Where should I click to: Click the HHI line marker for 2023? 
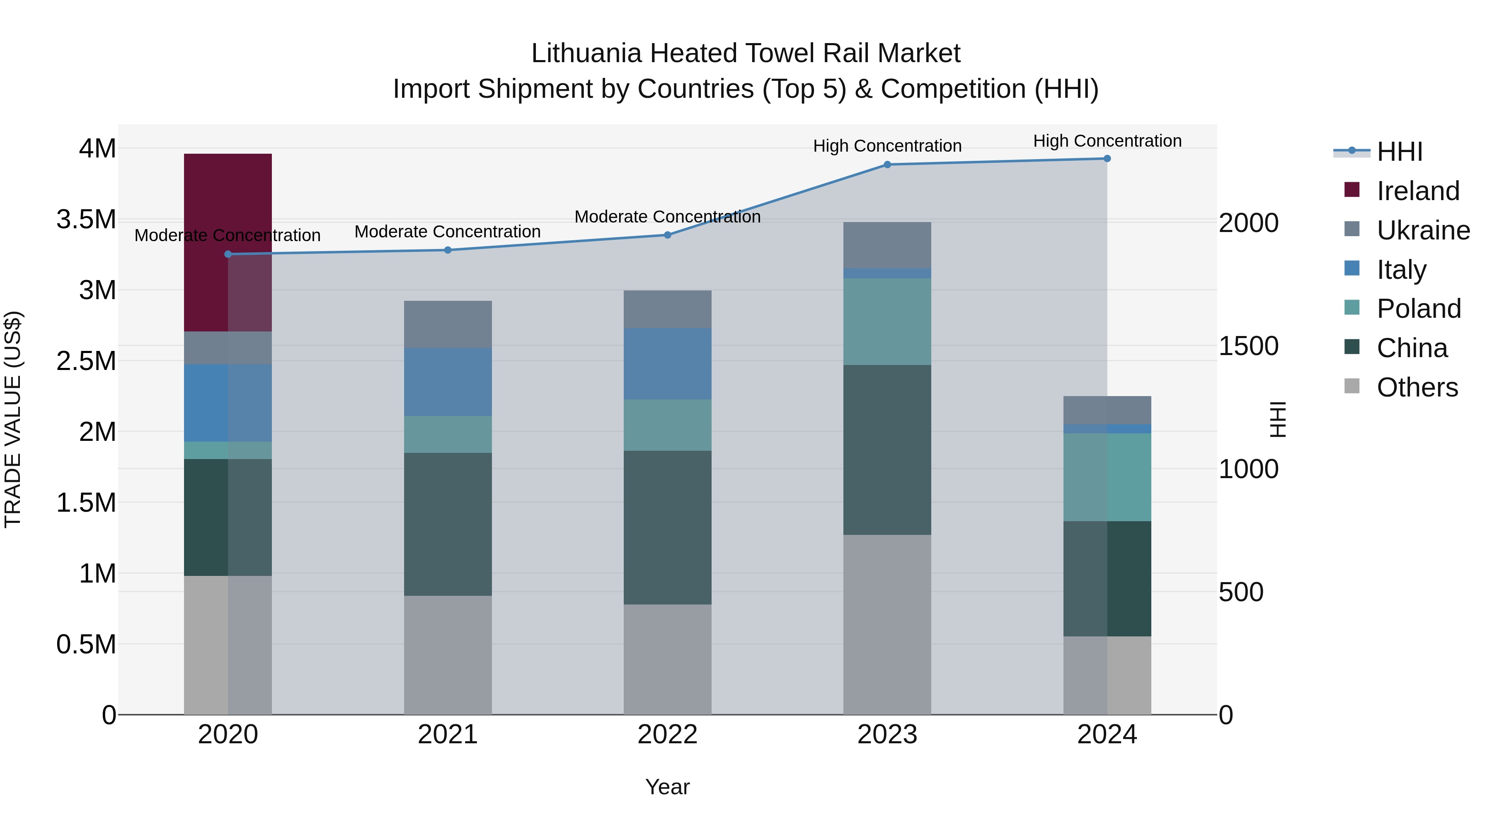click(887, 164)
